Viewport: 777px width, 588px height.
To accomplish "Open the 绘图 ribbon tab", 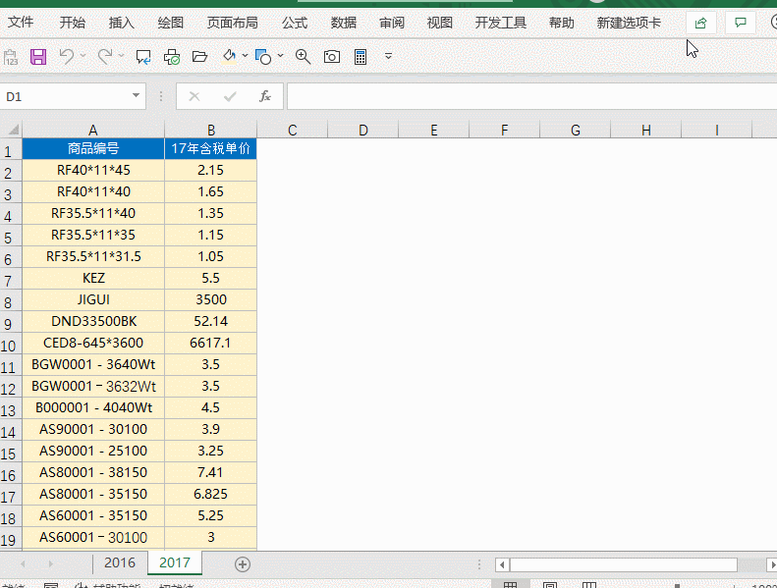I will point(171,23).
